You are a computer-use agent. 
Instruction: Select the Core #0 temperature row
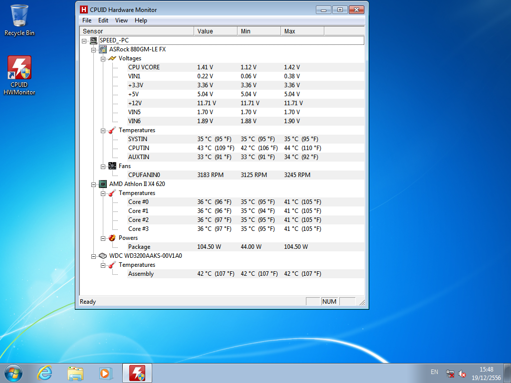[x=246, y=202]
